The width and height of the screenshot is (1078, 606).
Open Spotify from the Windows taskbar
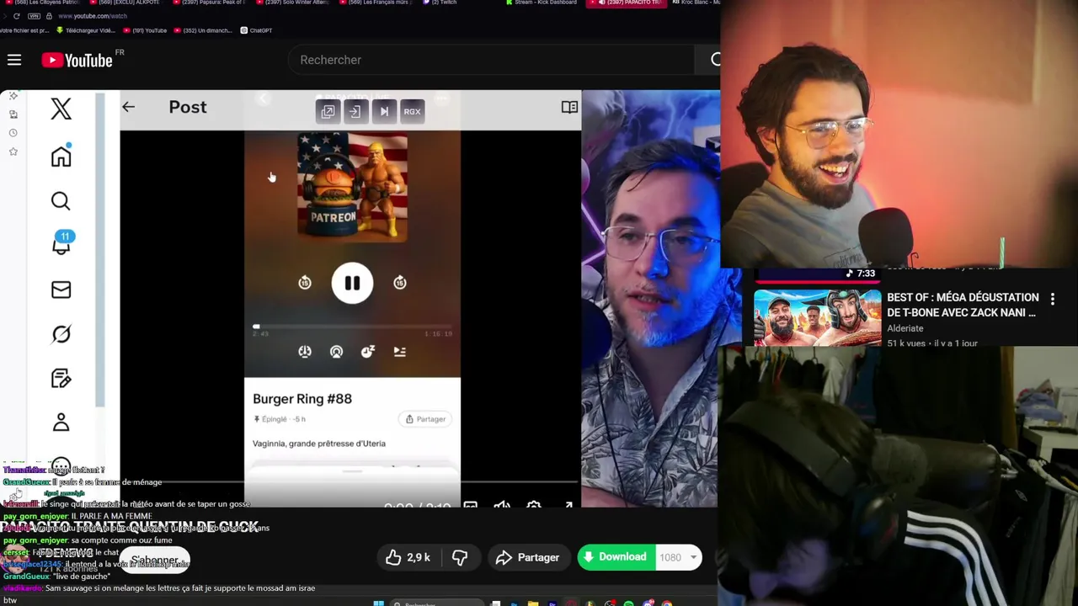(x=628, y=603)
